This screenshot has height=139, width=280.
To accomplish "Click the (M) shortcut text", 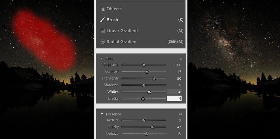I will [x=180, y=31].
